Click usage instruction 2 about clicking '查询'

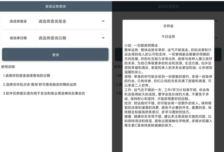pos(39,84)
